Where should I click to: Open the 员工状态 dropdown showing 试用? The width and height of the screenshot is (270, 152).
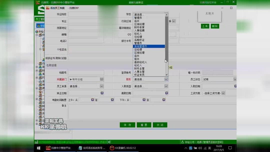coord(235,79)
